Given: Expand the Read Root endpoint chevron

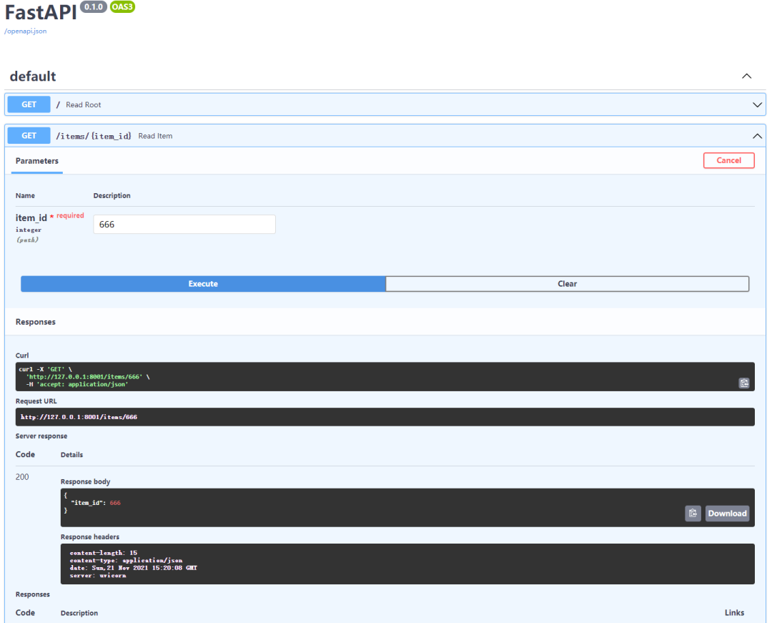Looking at the screenshot, I should (x=757, y=105).
